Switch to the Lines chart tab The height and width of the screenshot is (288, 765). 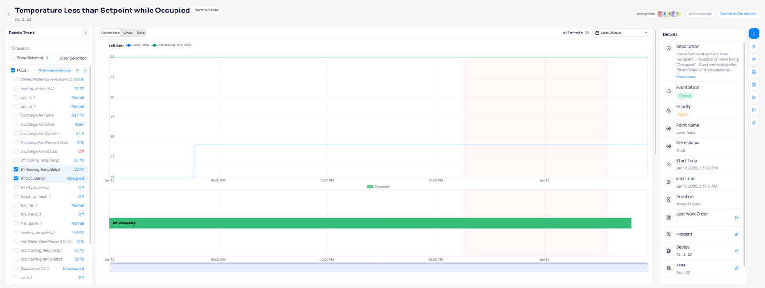click(128, 33)
